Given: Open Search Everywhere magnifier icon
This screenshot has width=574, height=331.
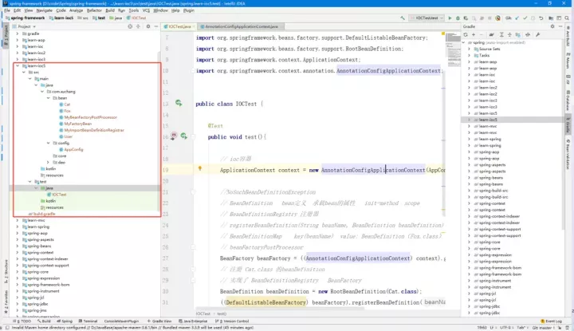Looking at the screenshot, I should coord(567,18).
